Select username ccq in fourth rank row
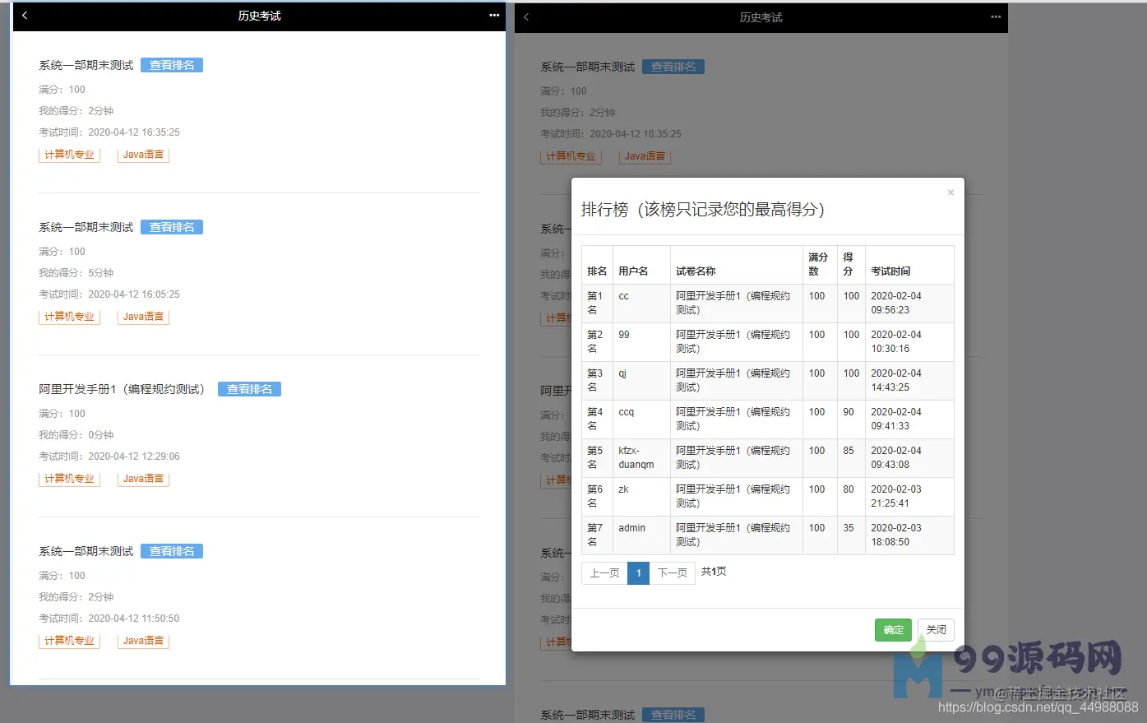 tap(627, 412)
